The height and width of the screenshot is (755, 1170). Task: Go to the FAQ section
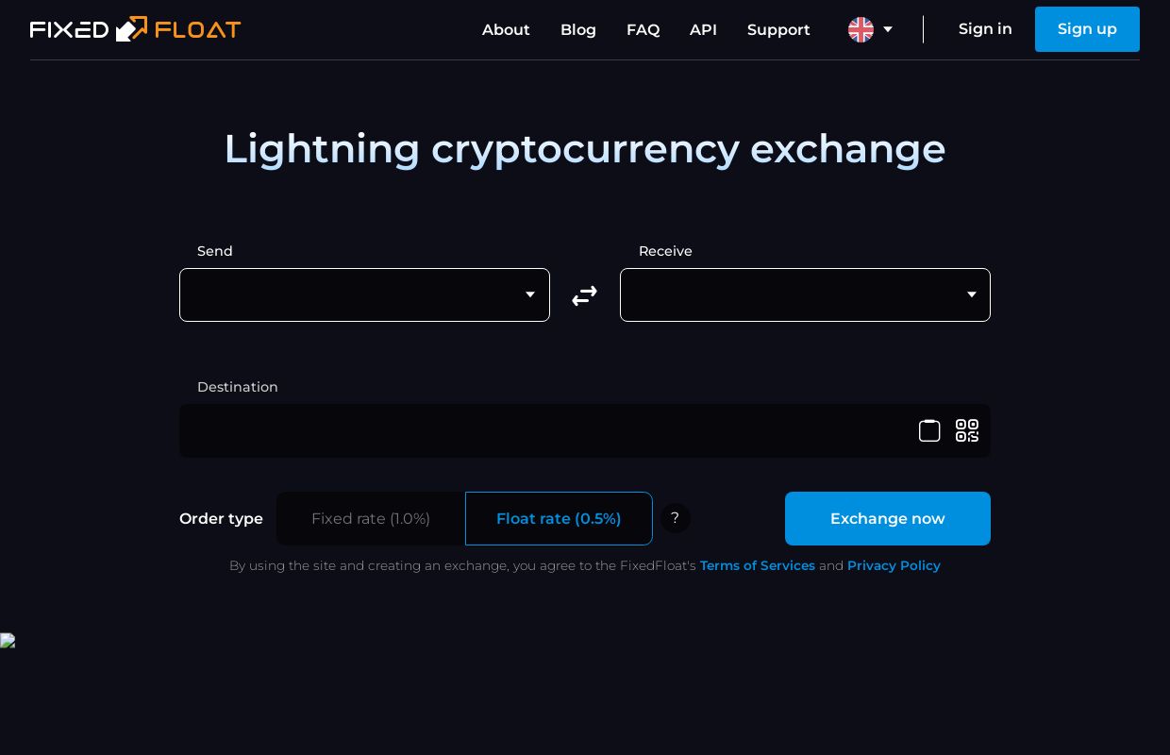(x=643, y=29)
